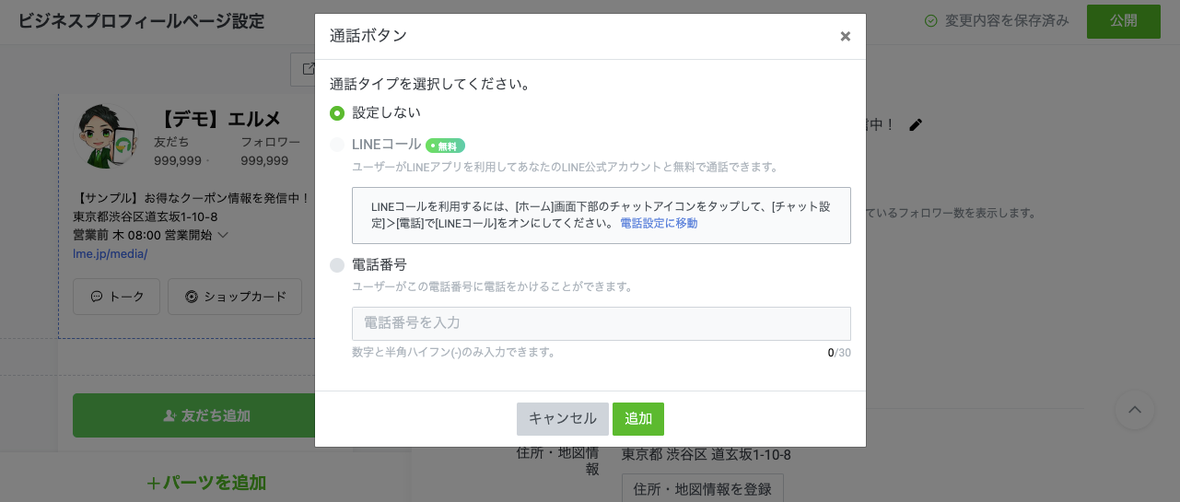Click the ビジネスプロフィールページ設定 page title
The height and width of the screenshot is (502, 1180).
click(x=141, y=21)
